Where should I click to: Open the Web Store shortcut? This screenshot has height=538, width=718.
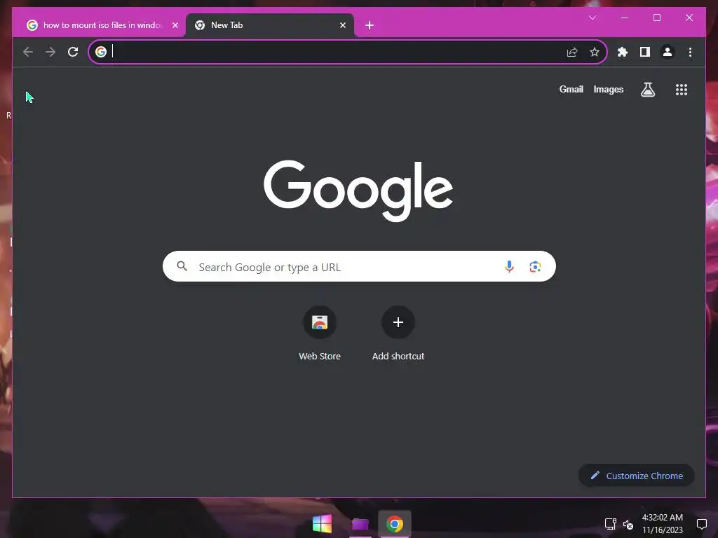click(x=320, y=333)
